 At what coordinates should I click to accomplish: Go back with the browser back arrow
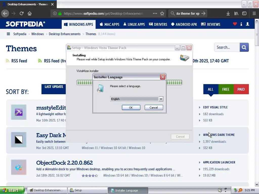(5, 13)
